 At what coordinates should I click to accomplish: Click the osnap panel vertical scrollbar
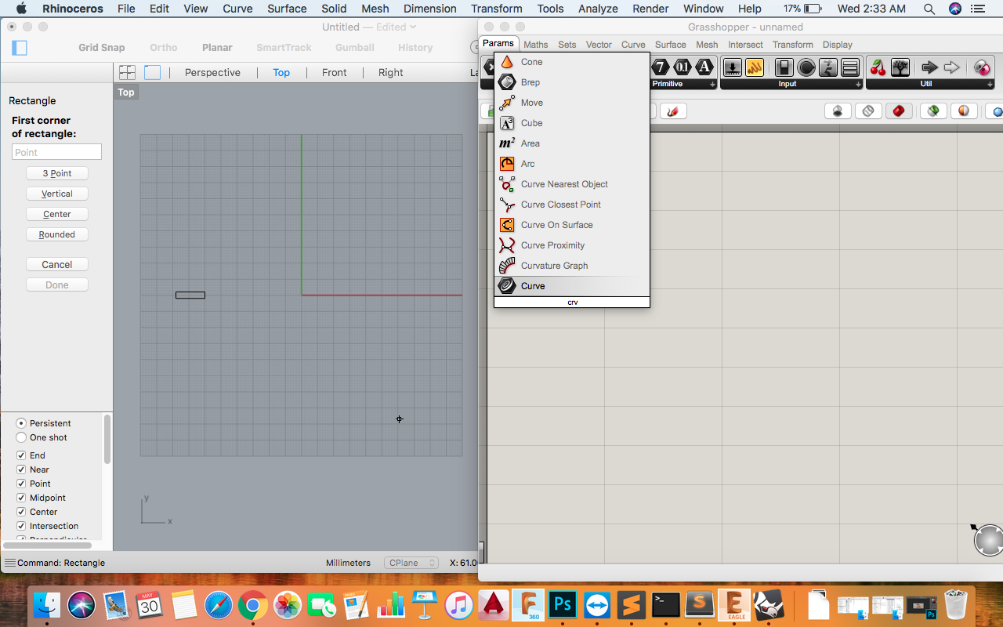point(107,439)
